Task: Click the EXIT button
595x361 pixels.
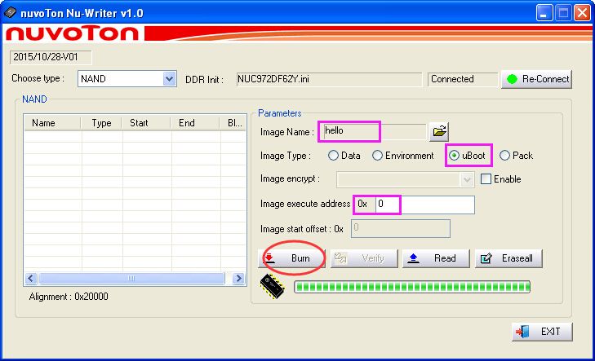Action: pyautogui.click(x=542, y=332)
